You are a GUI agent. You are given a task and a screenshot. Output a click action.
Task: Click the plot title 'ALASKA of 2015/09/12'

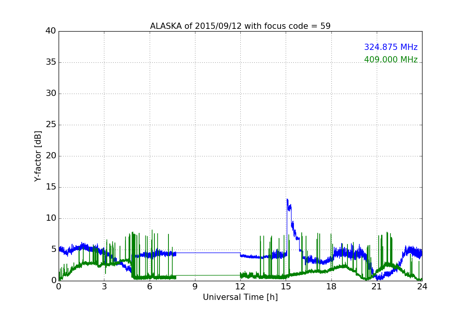[240, 26]
